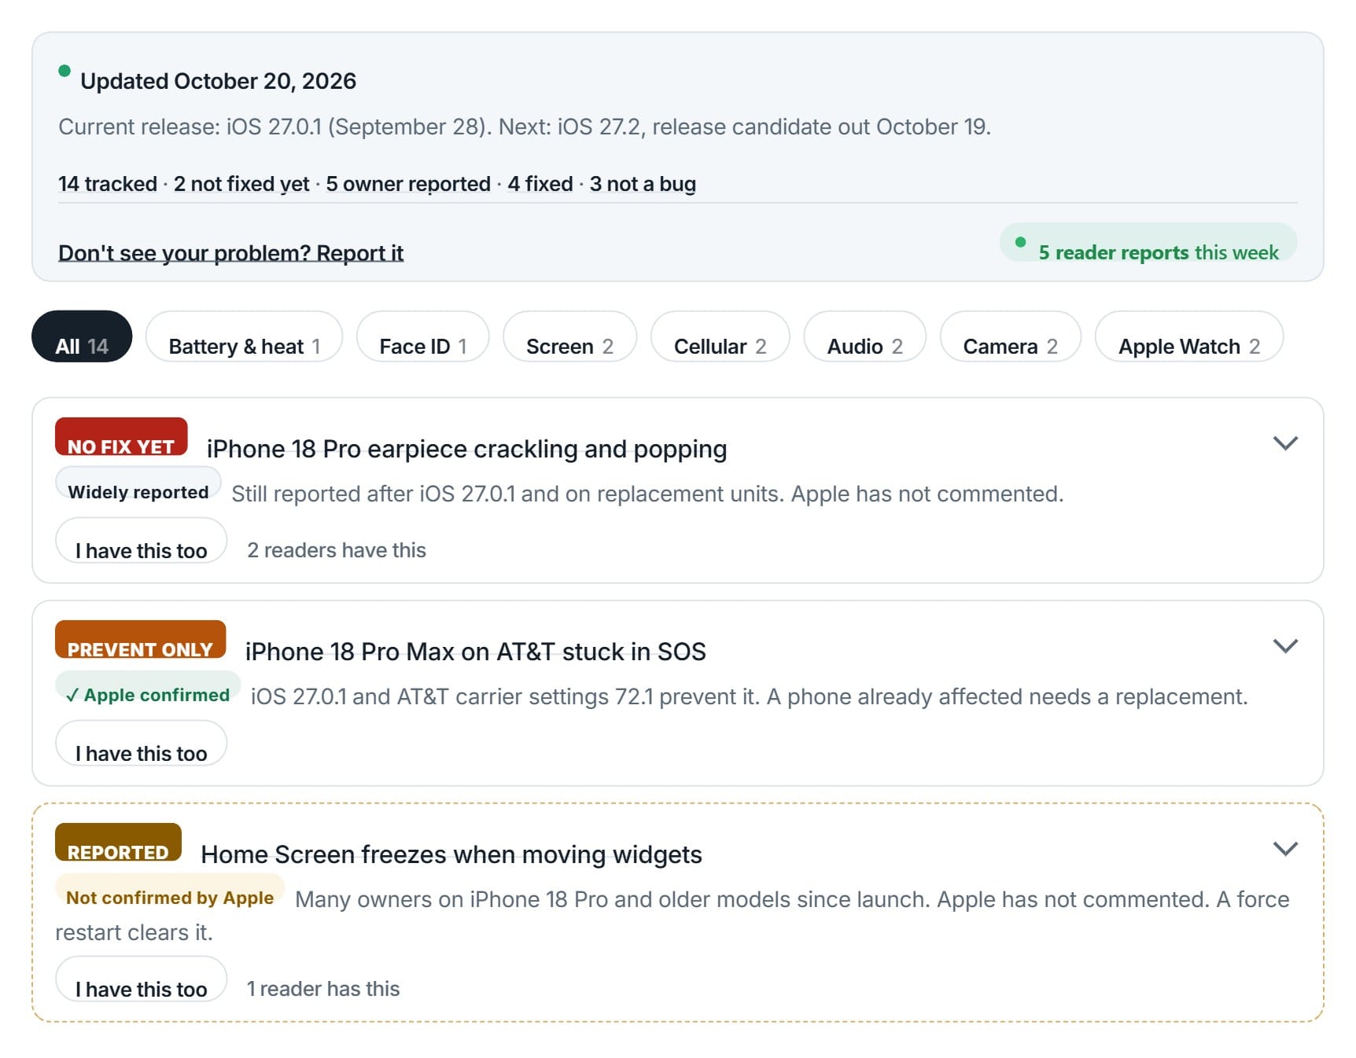Filter by Apple Watch issues

(x=1188, y=336)
